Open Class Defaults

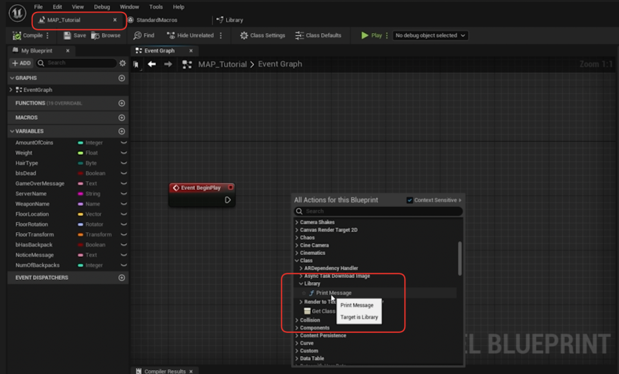[318, 36]
